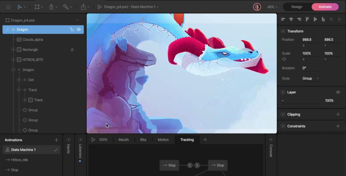Open the Select tool dropdown arrow

coord(25,7)
